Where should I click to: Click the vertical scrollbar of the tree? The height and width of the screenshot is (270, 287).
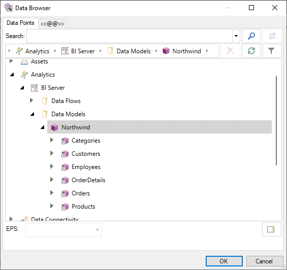[276, 121]
